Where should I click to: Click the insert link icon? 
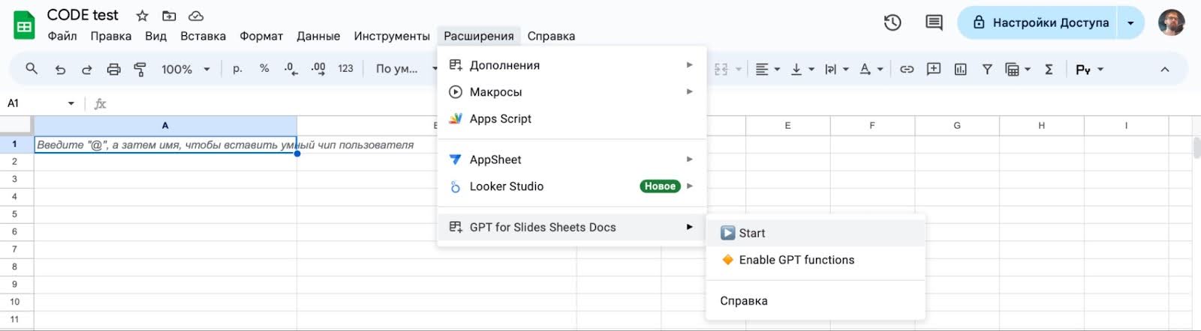(907, 69)
